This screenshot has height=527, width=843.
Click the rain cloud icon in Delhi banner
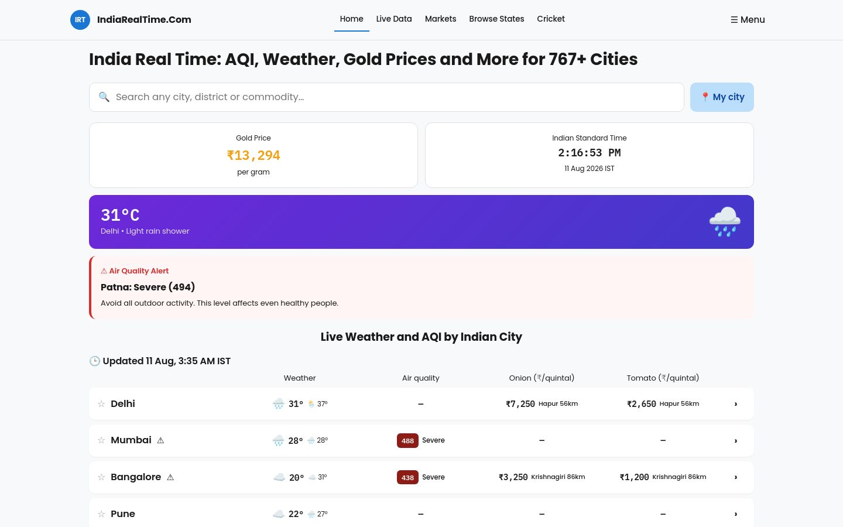point(725,221)
